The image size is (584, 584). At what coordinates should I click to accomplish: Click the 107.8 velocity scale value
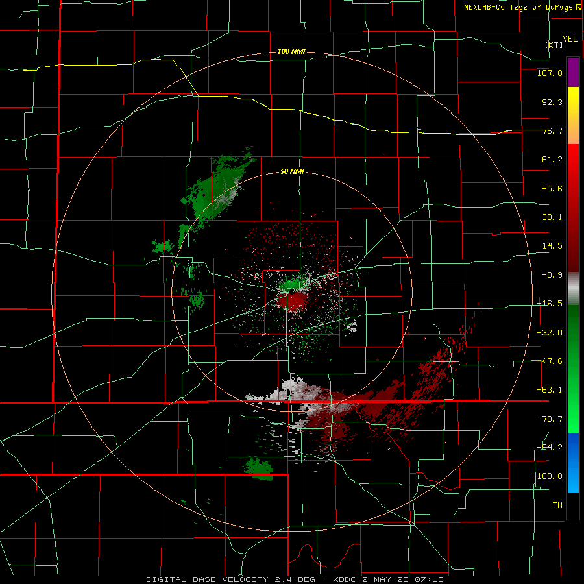(x=550, y=73)
